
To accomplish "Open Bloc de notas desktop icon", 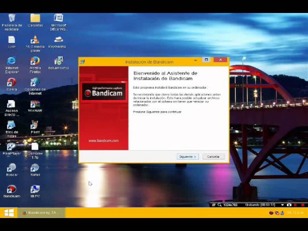I will coord(12,129).
